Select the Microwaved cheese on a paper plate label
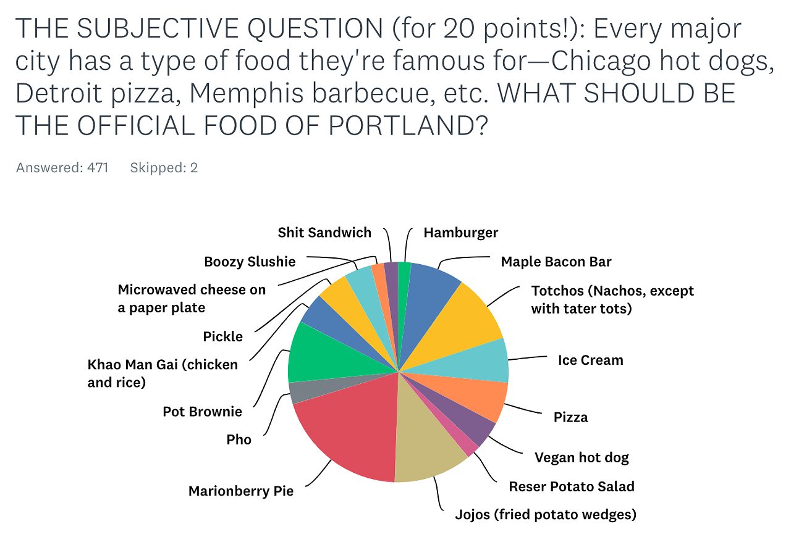Viewport: 791px width, 545px height. pos(192,298)
